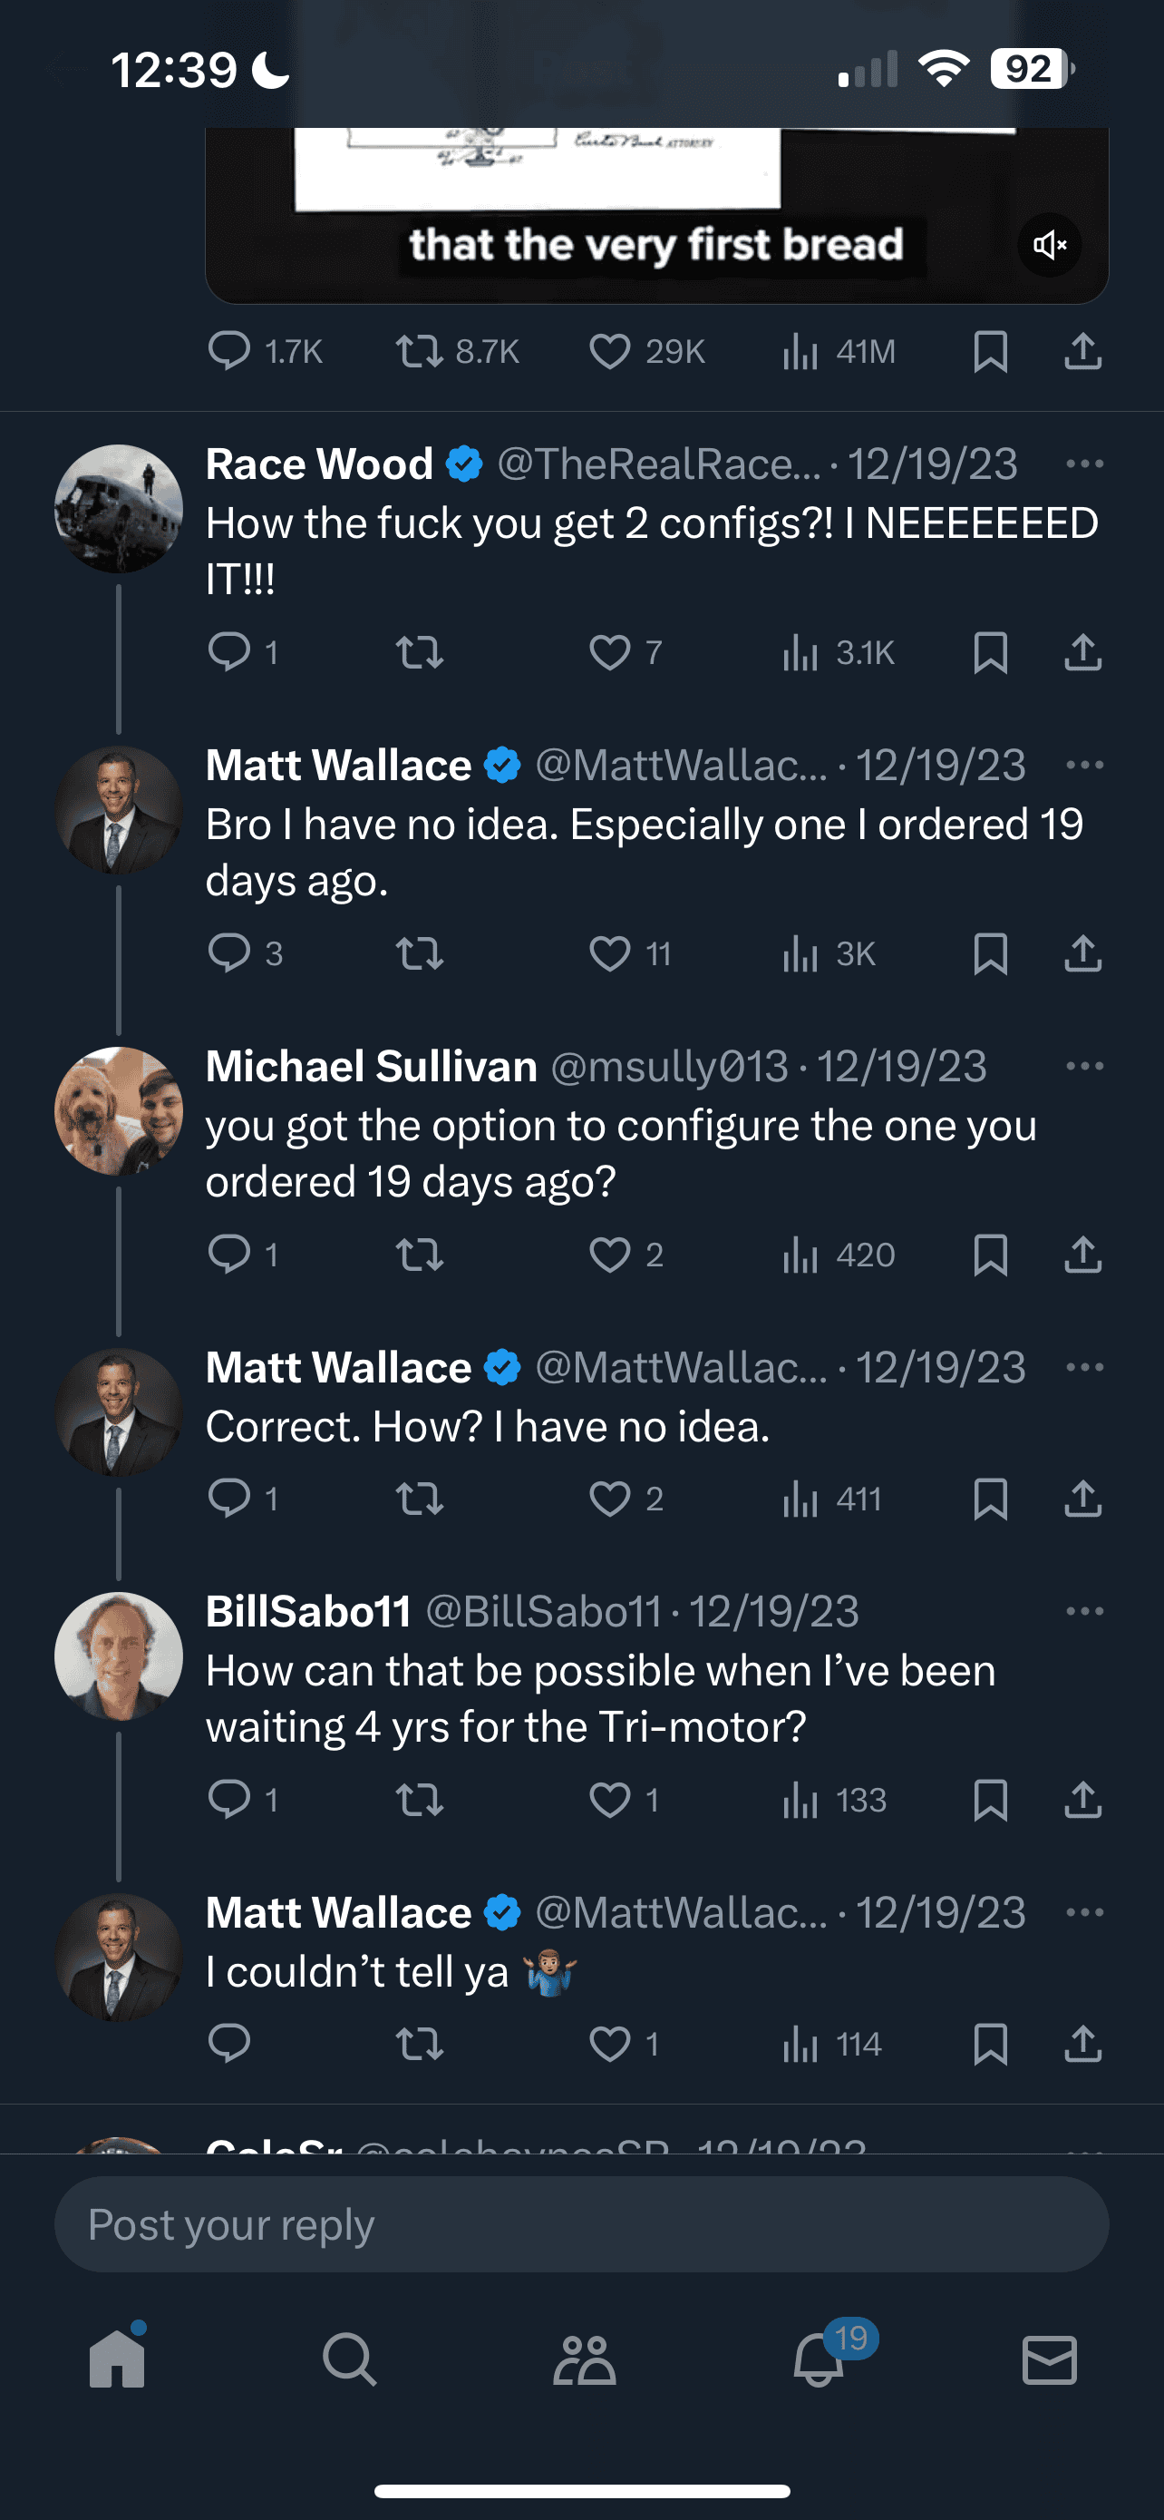The width and height of the screenshot is (1164, 2520).
Task: Reply to 'I couldn't tell ya' post
Action: point(229,2044)
